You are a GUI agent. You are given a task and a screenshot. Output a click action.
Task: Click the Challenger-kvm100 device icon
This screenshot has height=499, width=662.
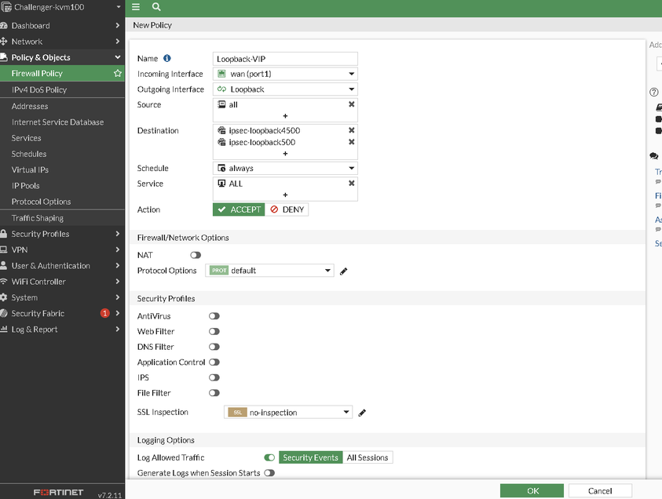coord(6,7)
